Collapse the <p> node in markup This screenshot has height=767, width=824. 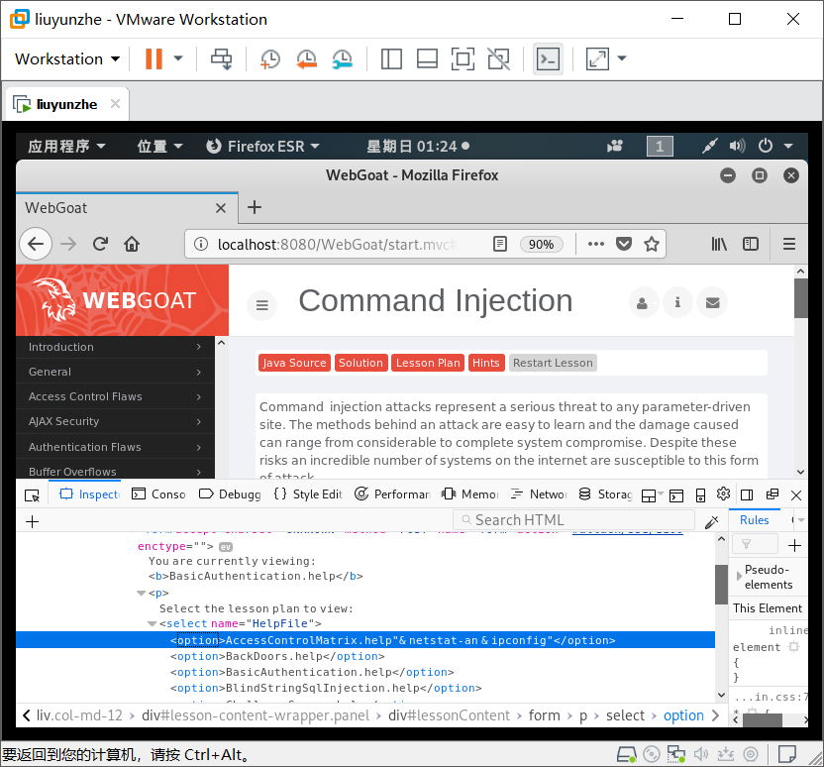[x=141, y=593]
